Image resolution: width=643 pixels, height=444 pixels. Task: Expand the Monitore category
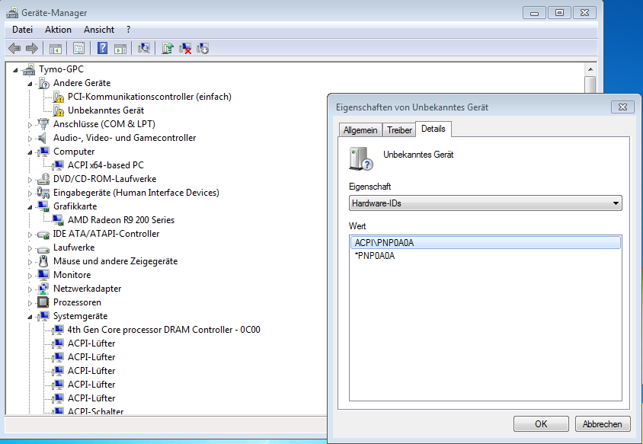point(30,276)
